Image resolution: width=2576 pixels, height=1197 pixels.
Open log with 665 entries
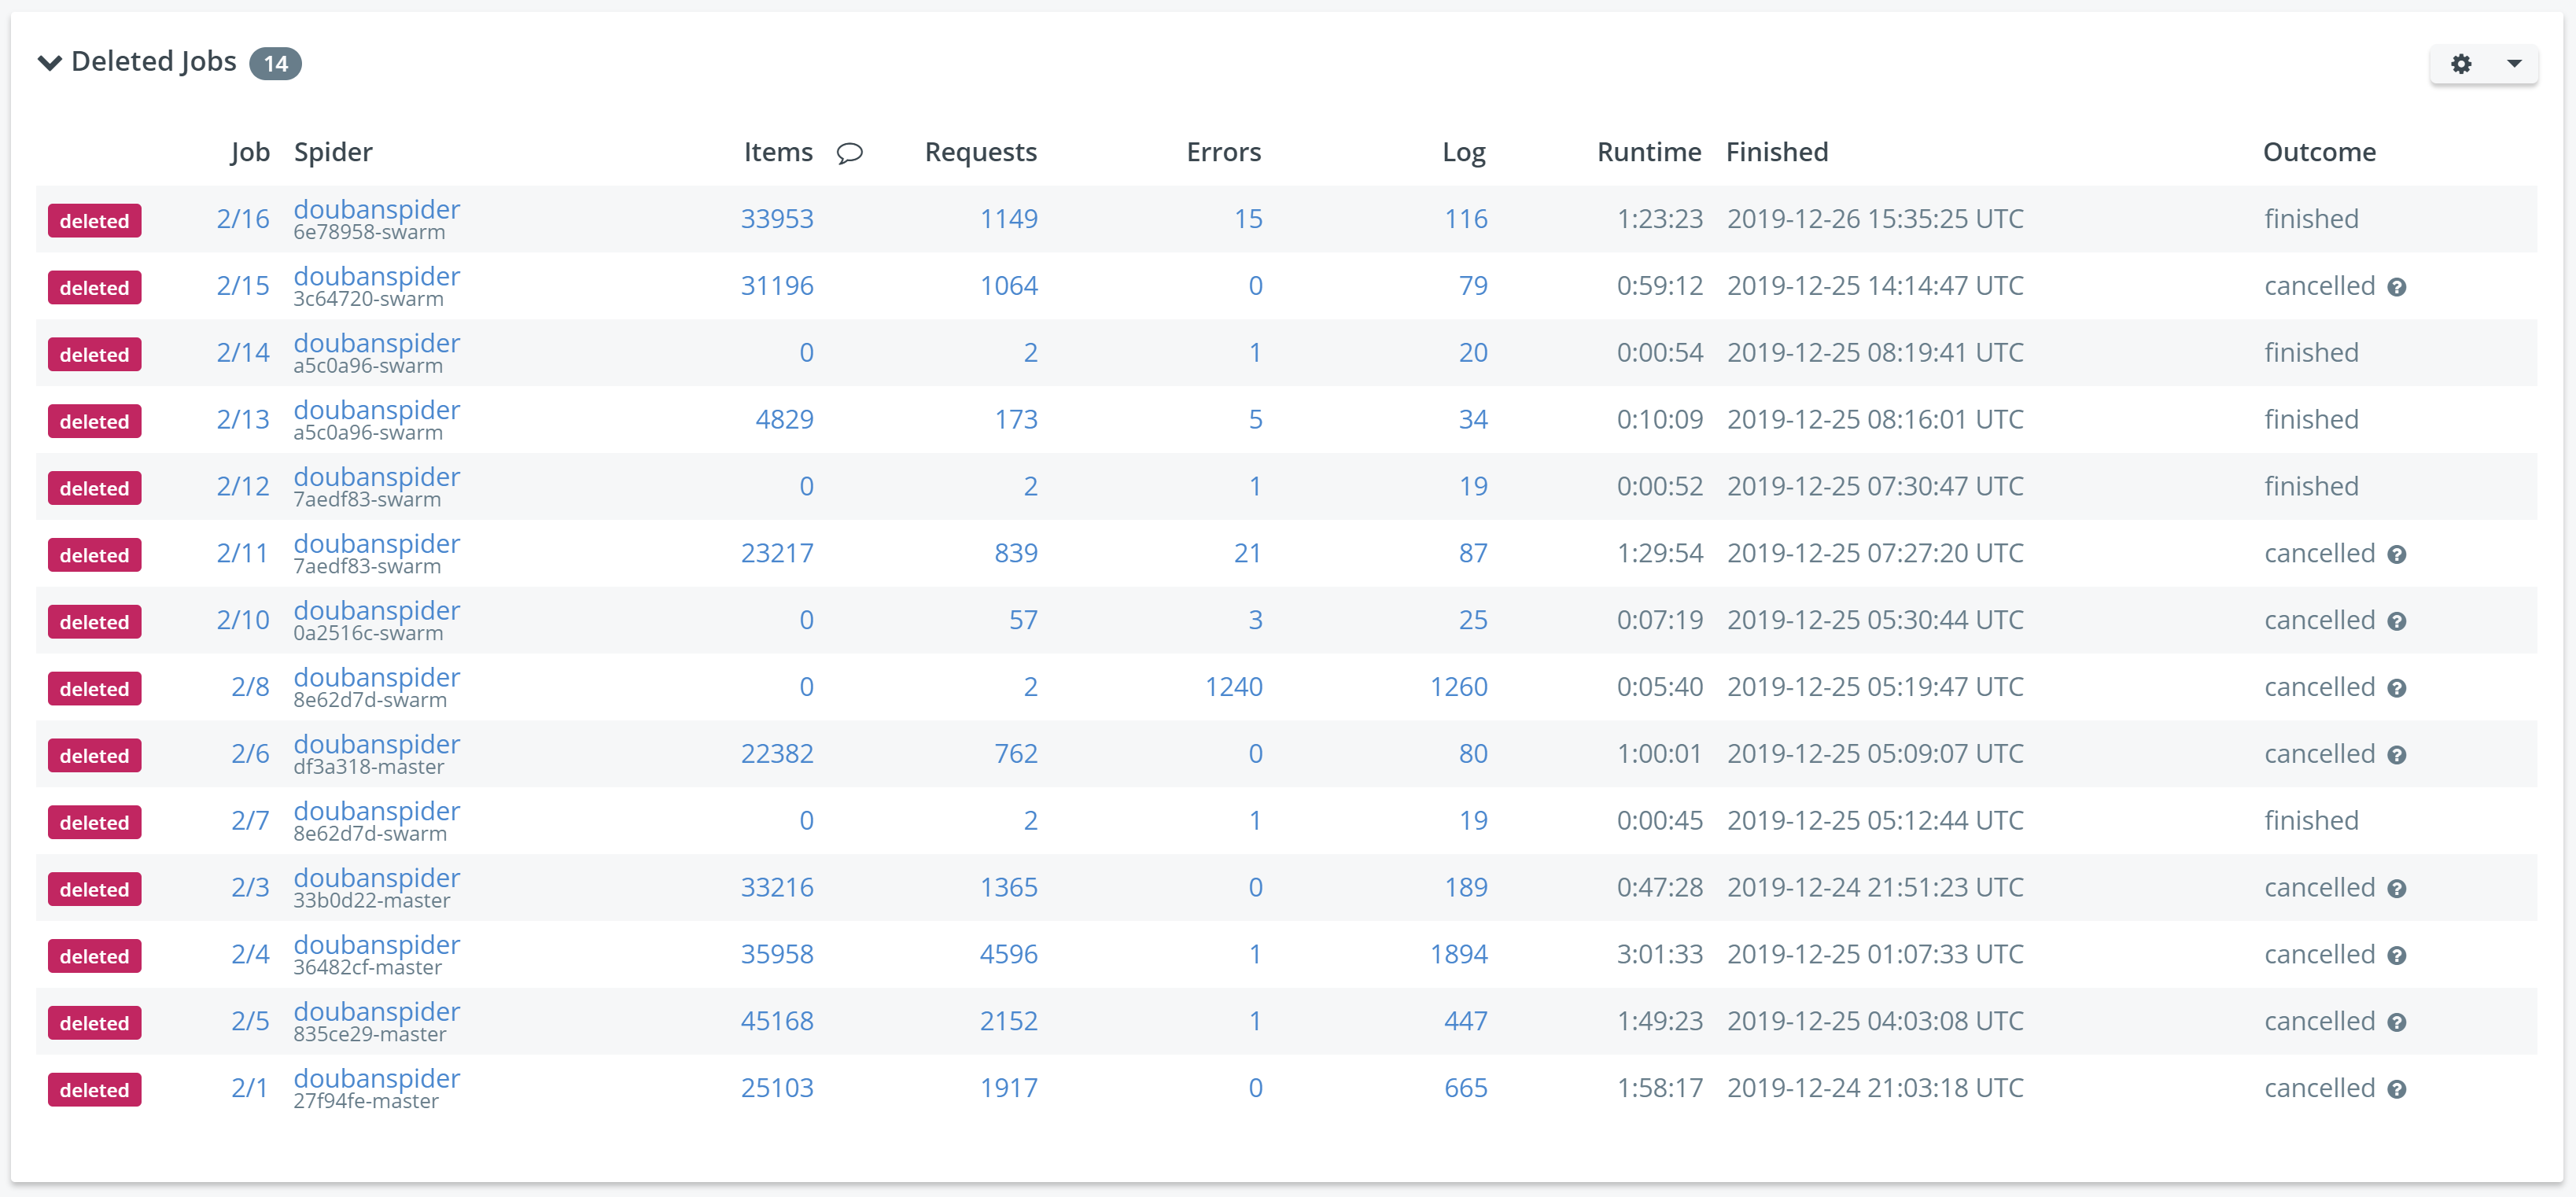coord(1466,1088)
